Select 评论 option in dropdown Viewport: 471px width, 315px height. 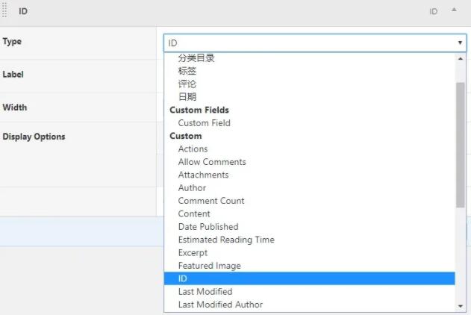tap(309, 84)
